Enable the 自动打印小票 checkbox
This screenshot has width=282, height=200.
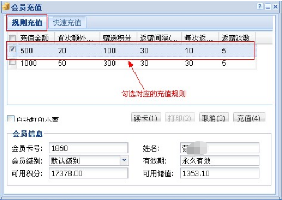[x=10, y=118]
